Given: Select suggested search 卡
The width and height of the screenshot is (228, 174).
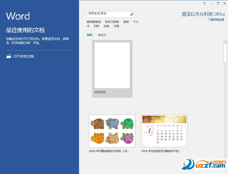Looking at the screenshot, I should click(88, 26).
